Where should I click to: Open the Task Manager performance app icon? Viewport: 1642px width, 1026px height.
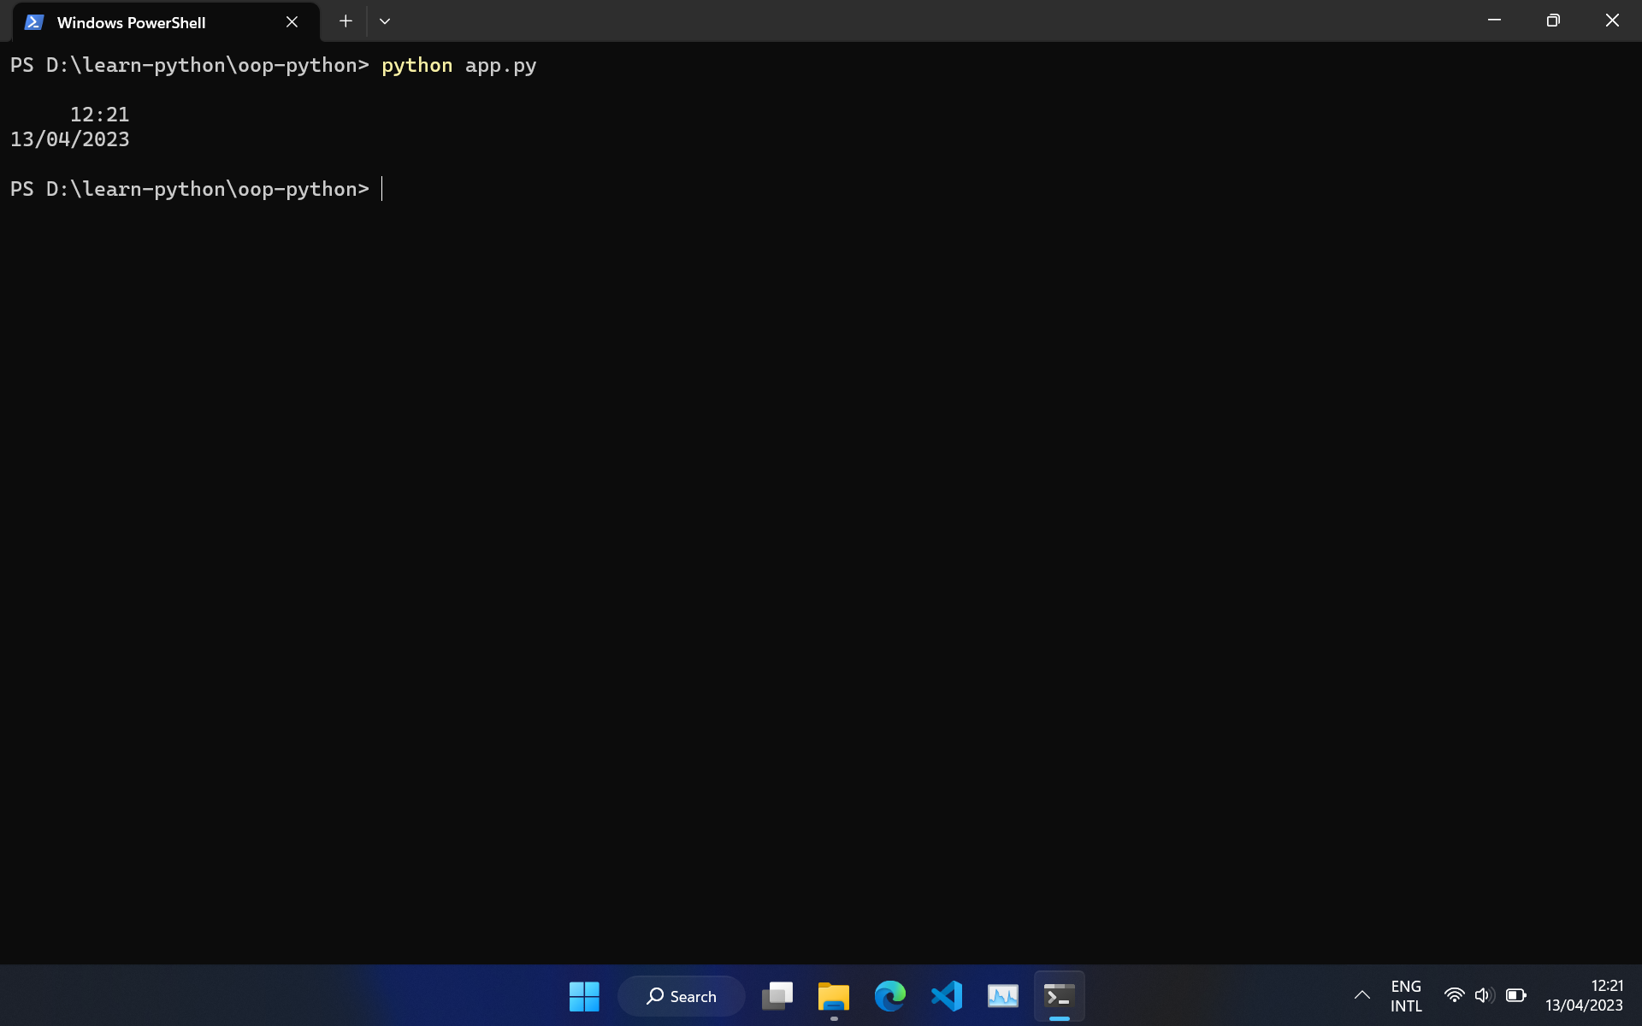pos(1002,995)
